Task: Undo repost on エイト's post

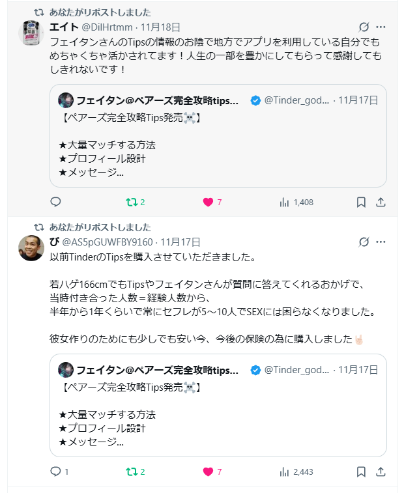Action: pos(130,202)
